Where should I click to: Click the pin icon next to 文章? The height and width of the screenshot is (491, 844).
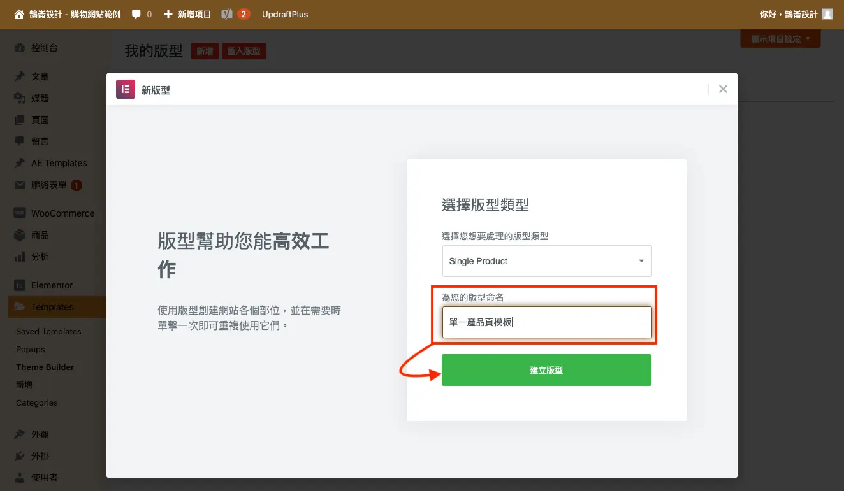tap(20, 76)
